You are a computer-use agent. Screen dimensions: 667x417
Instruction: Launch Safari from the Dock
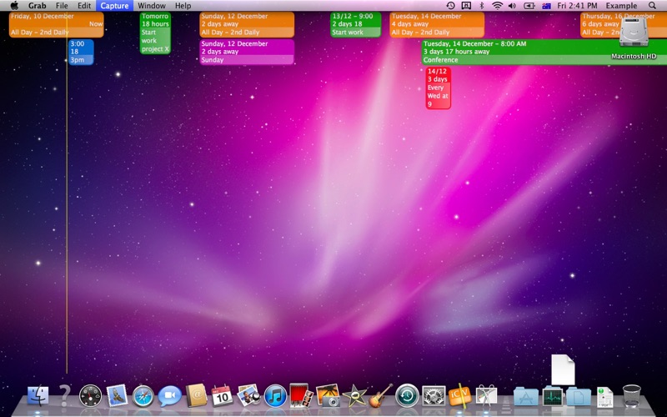click(143, 396)
